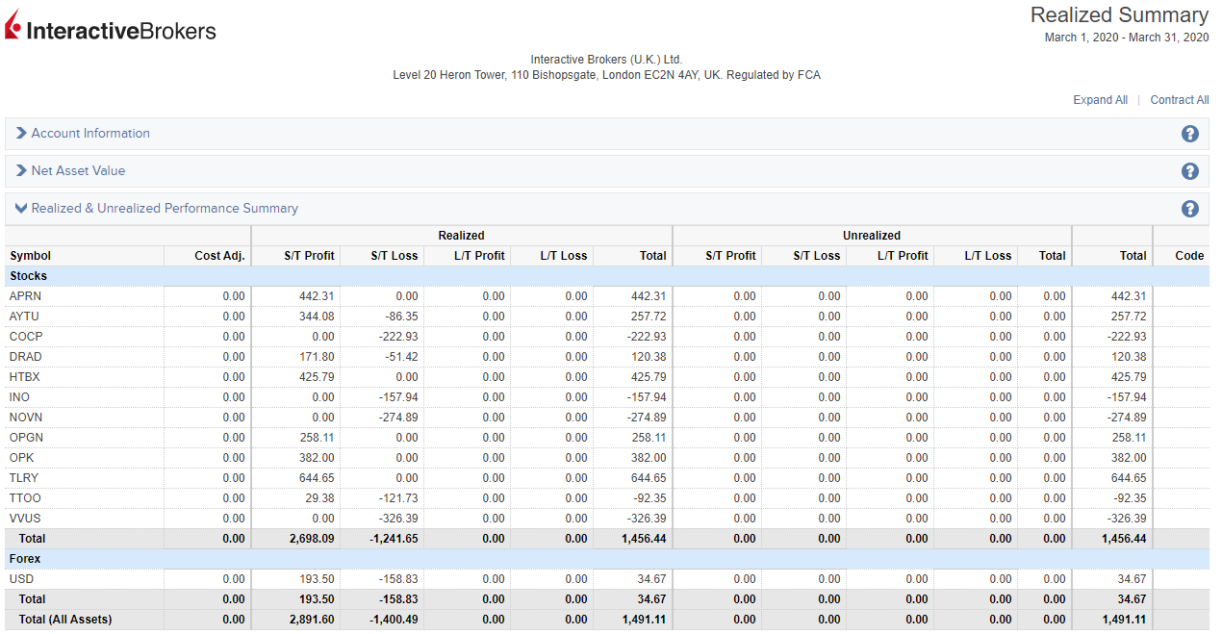Click the Cost Adj. column header
1222x634 pixels.
click(x=219, y=256)
